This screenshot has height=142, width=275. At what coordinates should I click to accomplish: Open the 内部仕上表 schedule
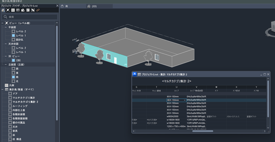click(19, 110)
